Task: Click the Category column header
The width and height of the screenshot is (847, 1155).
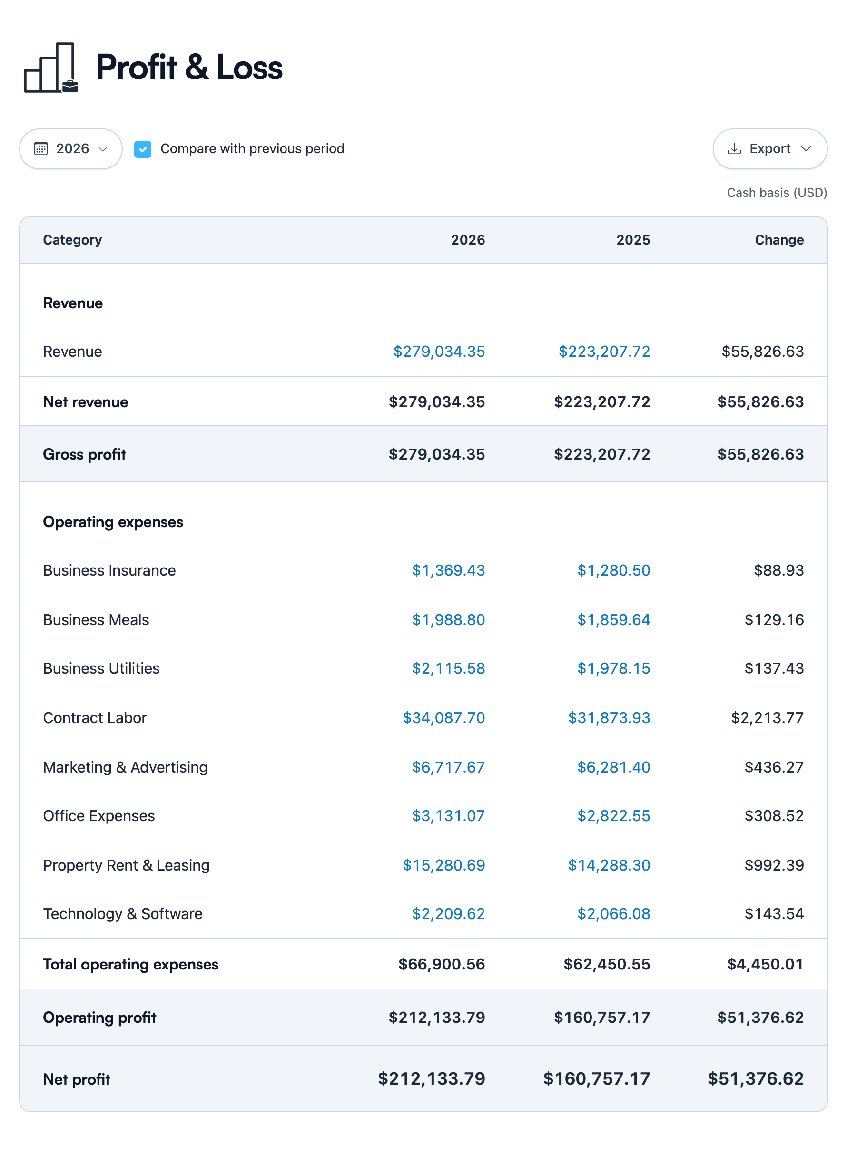Action: click(x=72, y=240)
